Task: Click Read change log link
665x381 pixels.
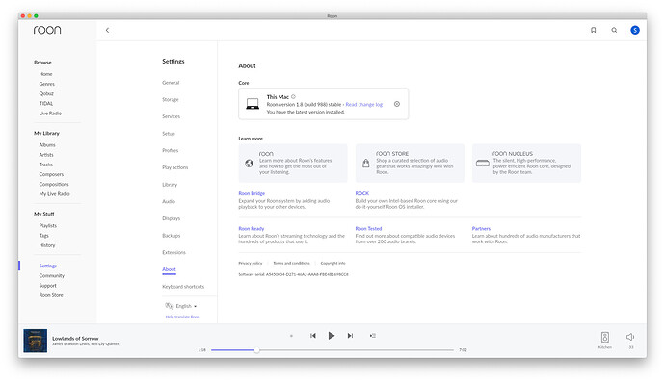Action: point(364,104)
